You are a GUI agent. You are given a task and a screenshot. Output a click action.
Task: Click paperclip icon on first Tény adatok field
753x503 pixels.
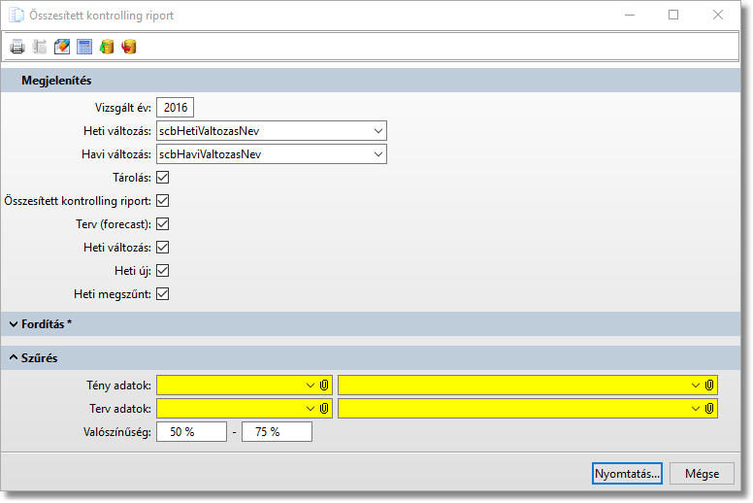point(324,386)
